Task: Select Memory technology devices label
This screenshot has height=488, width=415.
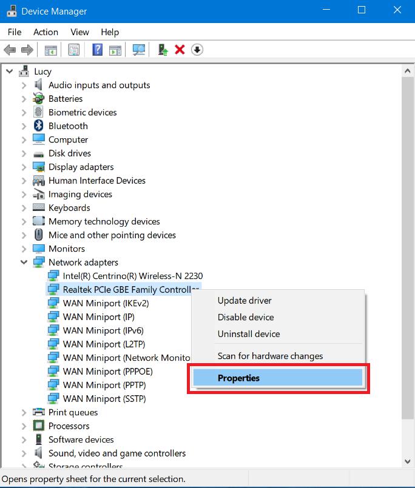Action: tap(104, 221)
